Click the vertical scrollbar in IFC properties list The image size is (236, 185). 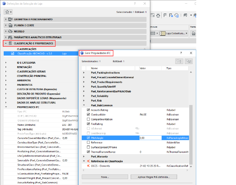(x=191, y=135)
